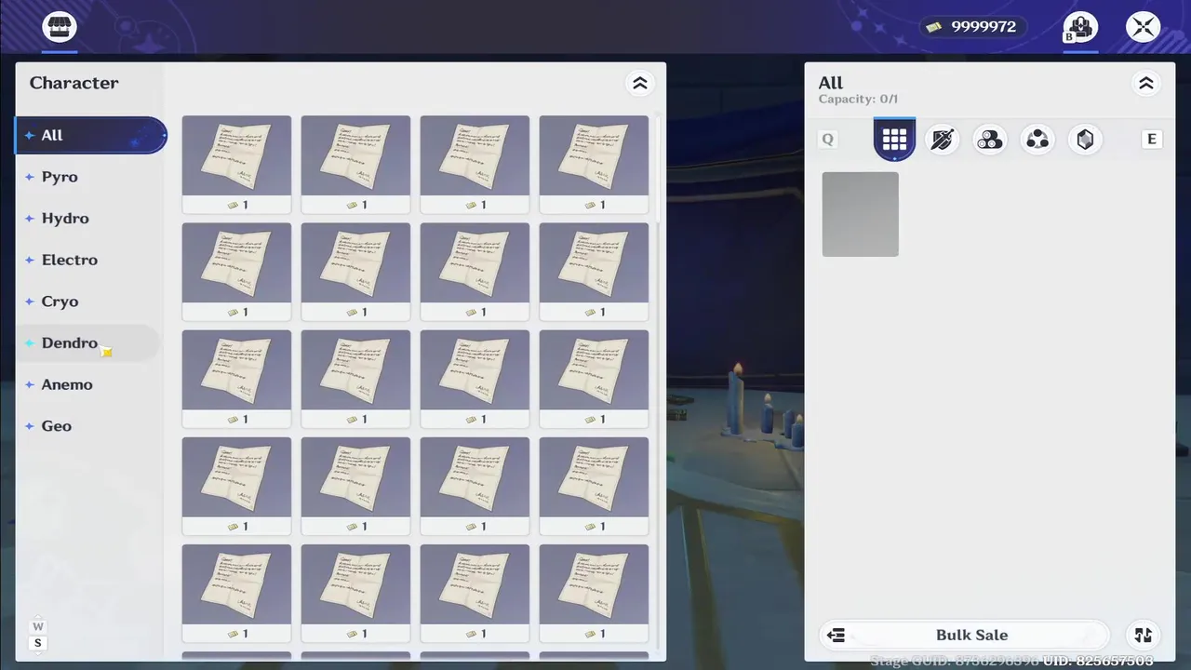
Task: Open the sort swap-arrows icon beside Bulk Sale
Action: 1144,635
